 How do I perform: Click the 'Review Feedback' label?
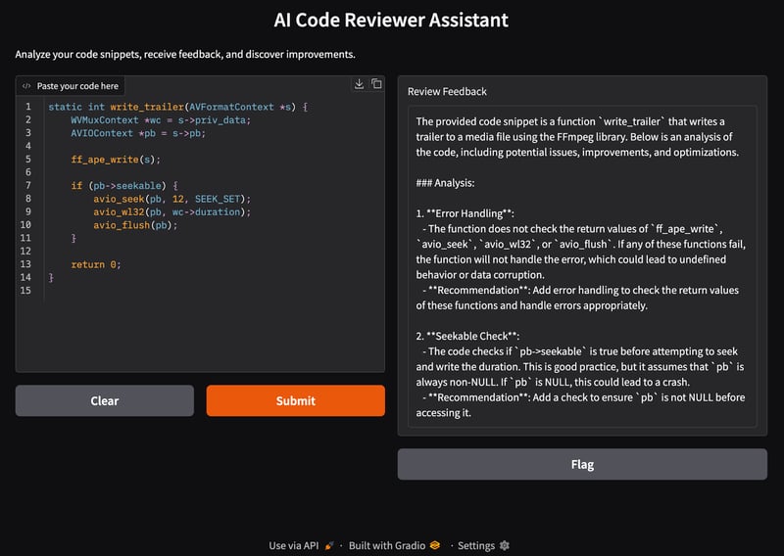point(447,91)
